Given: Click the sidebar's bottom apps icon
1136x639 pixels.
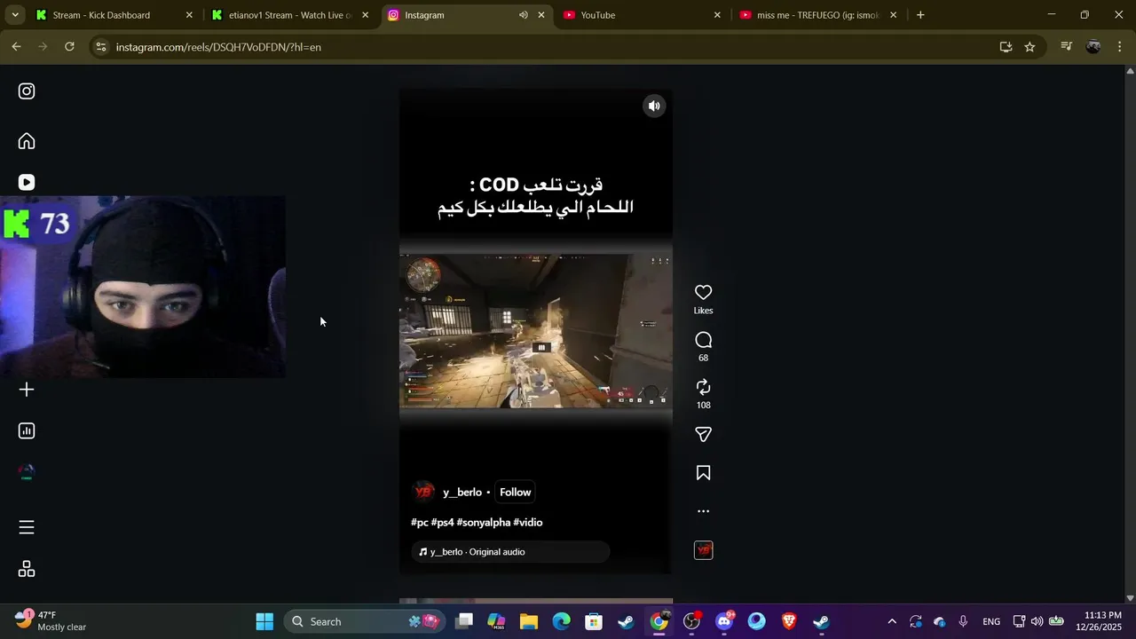Looking at the screenshot, I should 27,569.
